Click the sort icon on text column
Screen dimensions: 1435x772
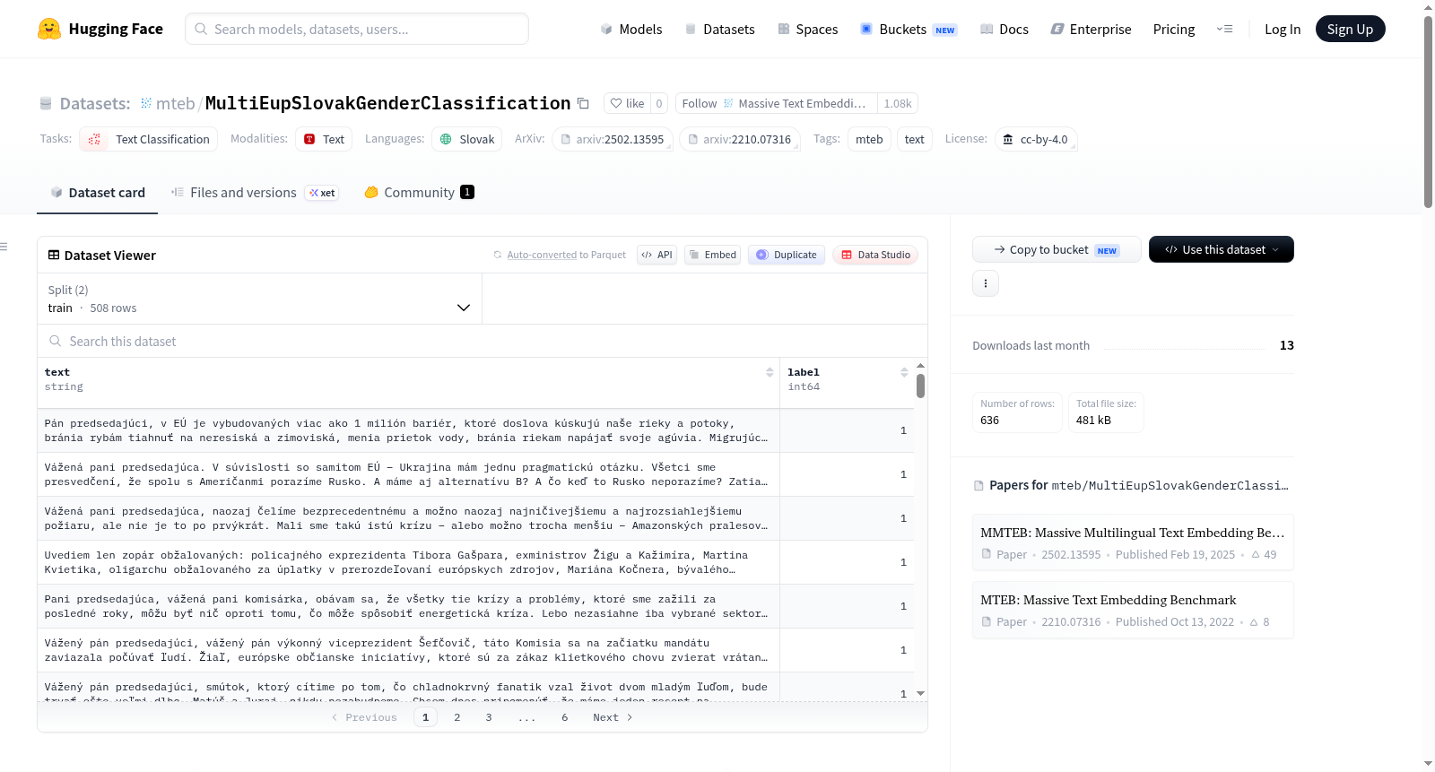[770, 372]
